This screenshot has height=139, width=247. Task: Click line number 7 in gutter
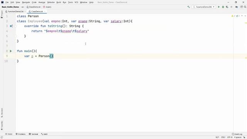pos(7,46)
